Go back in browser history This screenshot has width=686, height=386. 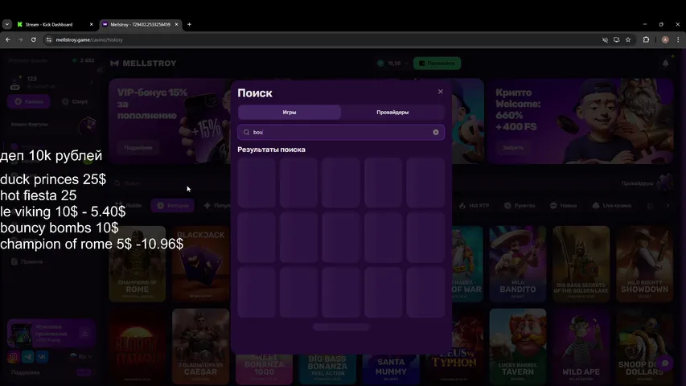point(8,40)
